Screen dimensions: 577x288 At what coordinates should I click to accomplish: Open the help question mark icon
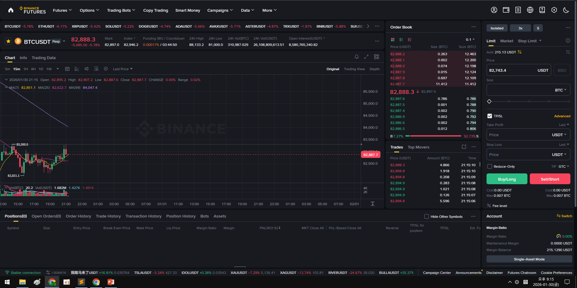coord(542,10)
